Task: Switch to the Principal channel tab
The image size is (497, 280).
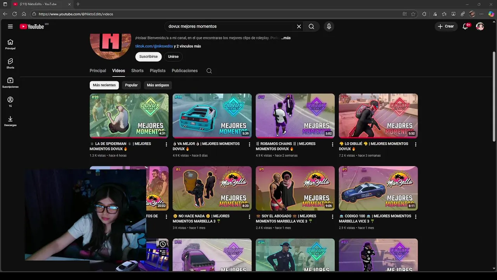Action: click(98, 71)
